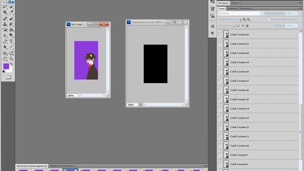
Task: Click the white background color swatch
Action: tap(10, 70)
